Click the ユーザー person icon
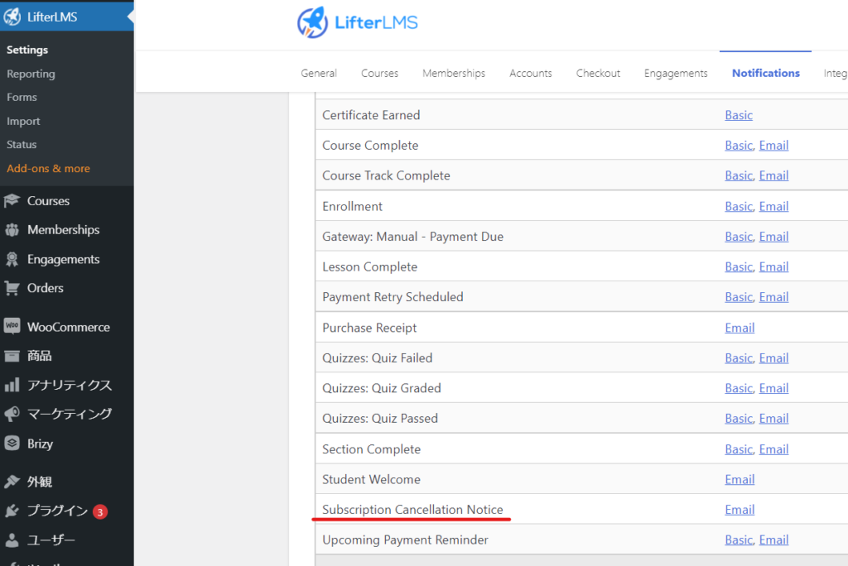 tap(12, 540)
